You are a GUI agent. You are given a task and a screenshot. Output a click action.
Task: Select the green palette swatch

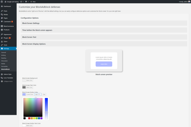click(x=37, y=118)
